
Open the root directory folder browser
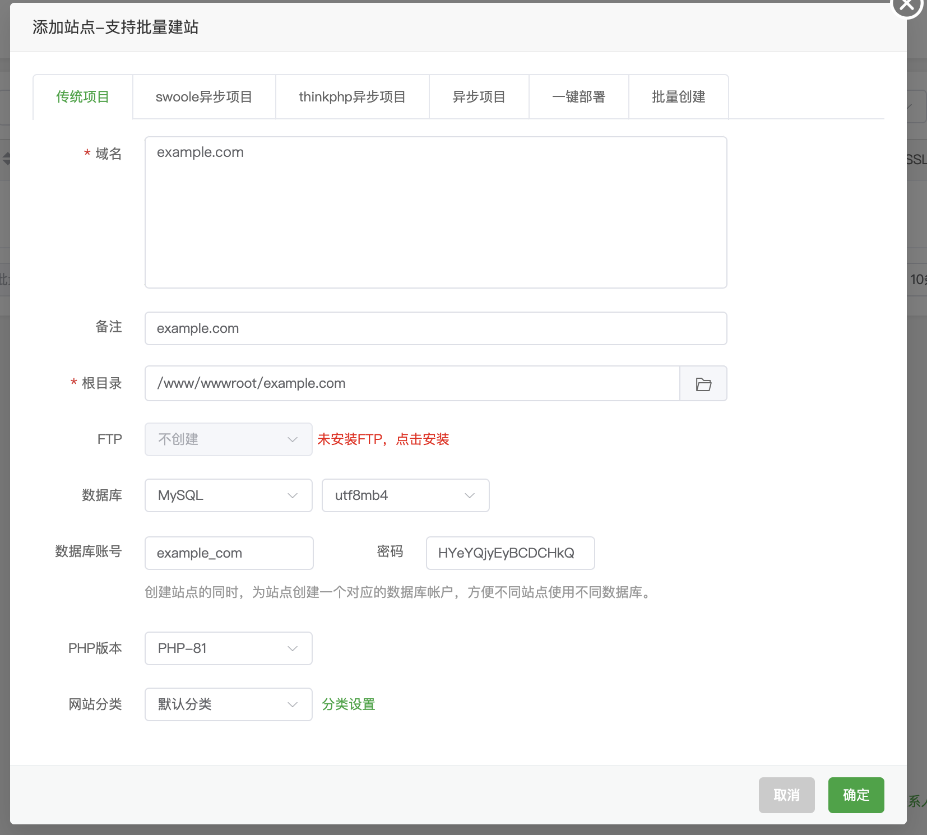click(703, 383)
